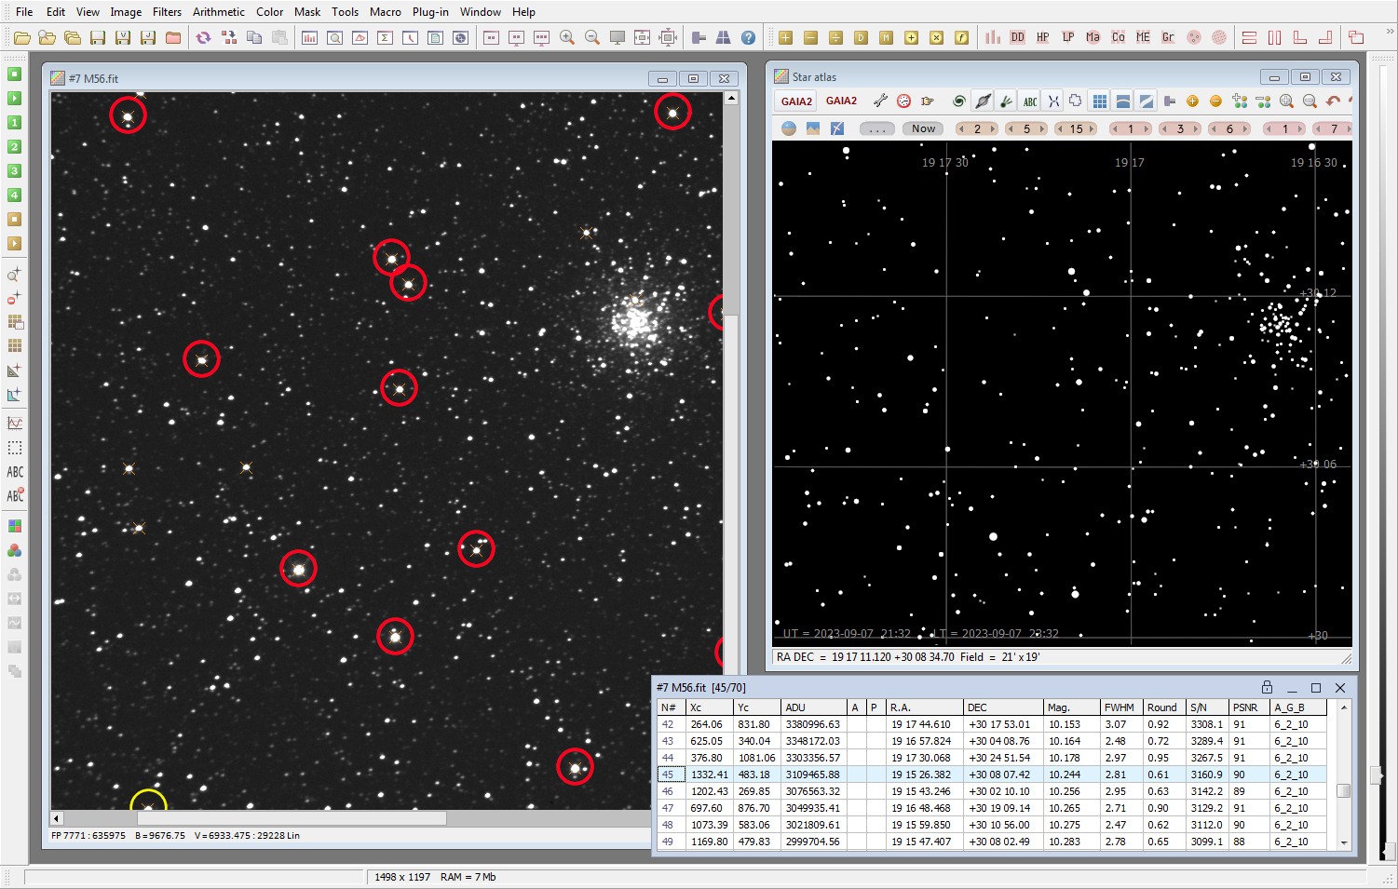Decrease the 3 stepper in Star atlas

1163,128
